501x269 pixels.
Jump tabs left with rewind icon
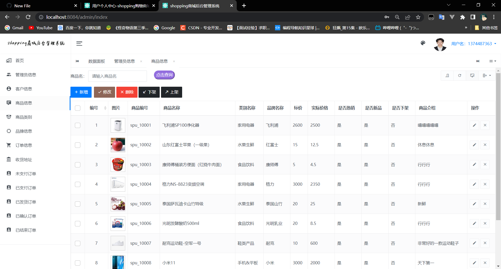coord(77,61)
